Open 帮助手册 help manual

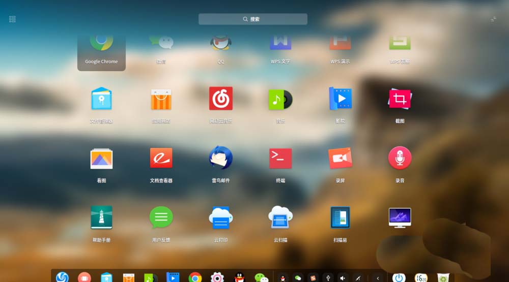tap(101, 217)
